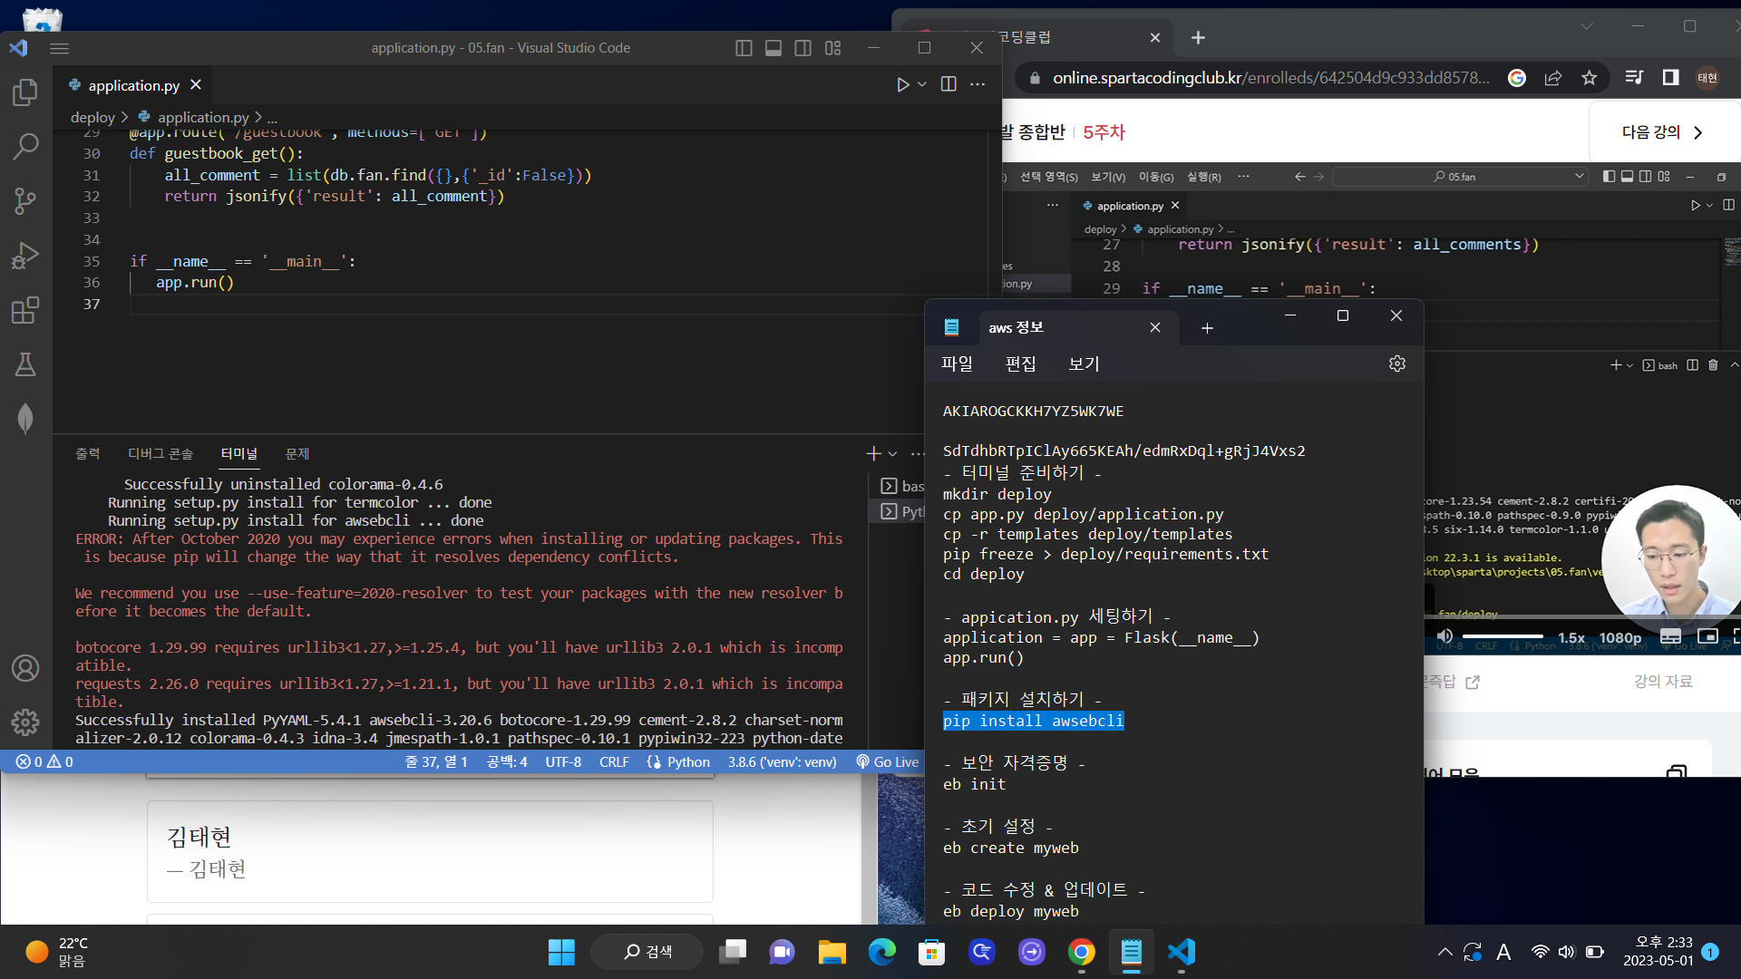Image resolution: width=1741 pixels, height=979 pixels.
Task: Open the 파일 menu in Notepad
Action: (x=957, y=363)
